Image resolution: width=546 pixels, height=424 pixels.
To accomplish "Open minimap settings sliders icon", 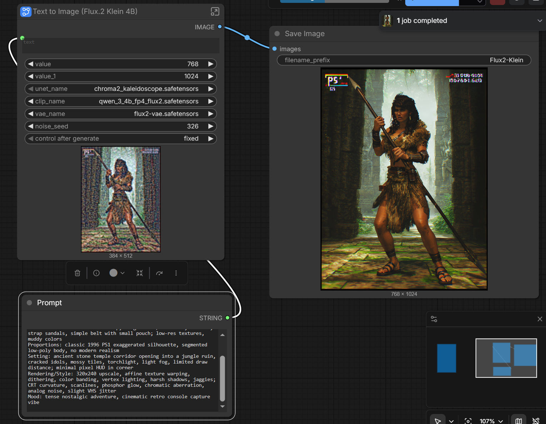I will pos(434,319).
